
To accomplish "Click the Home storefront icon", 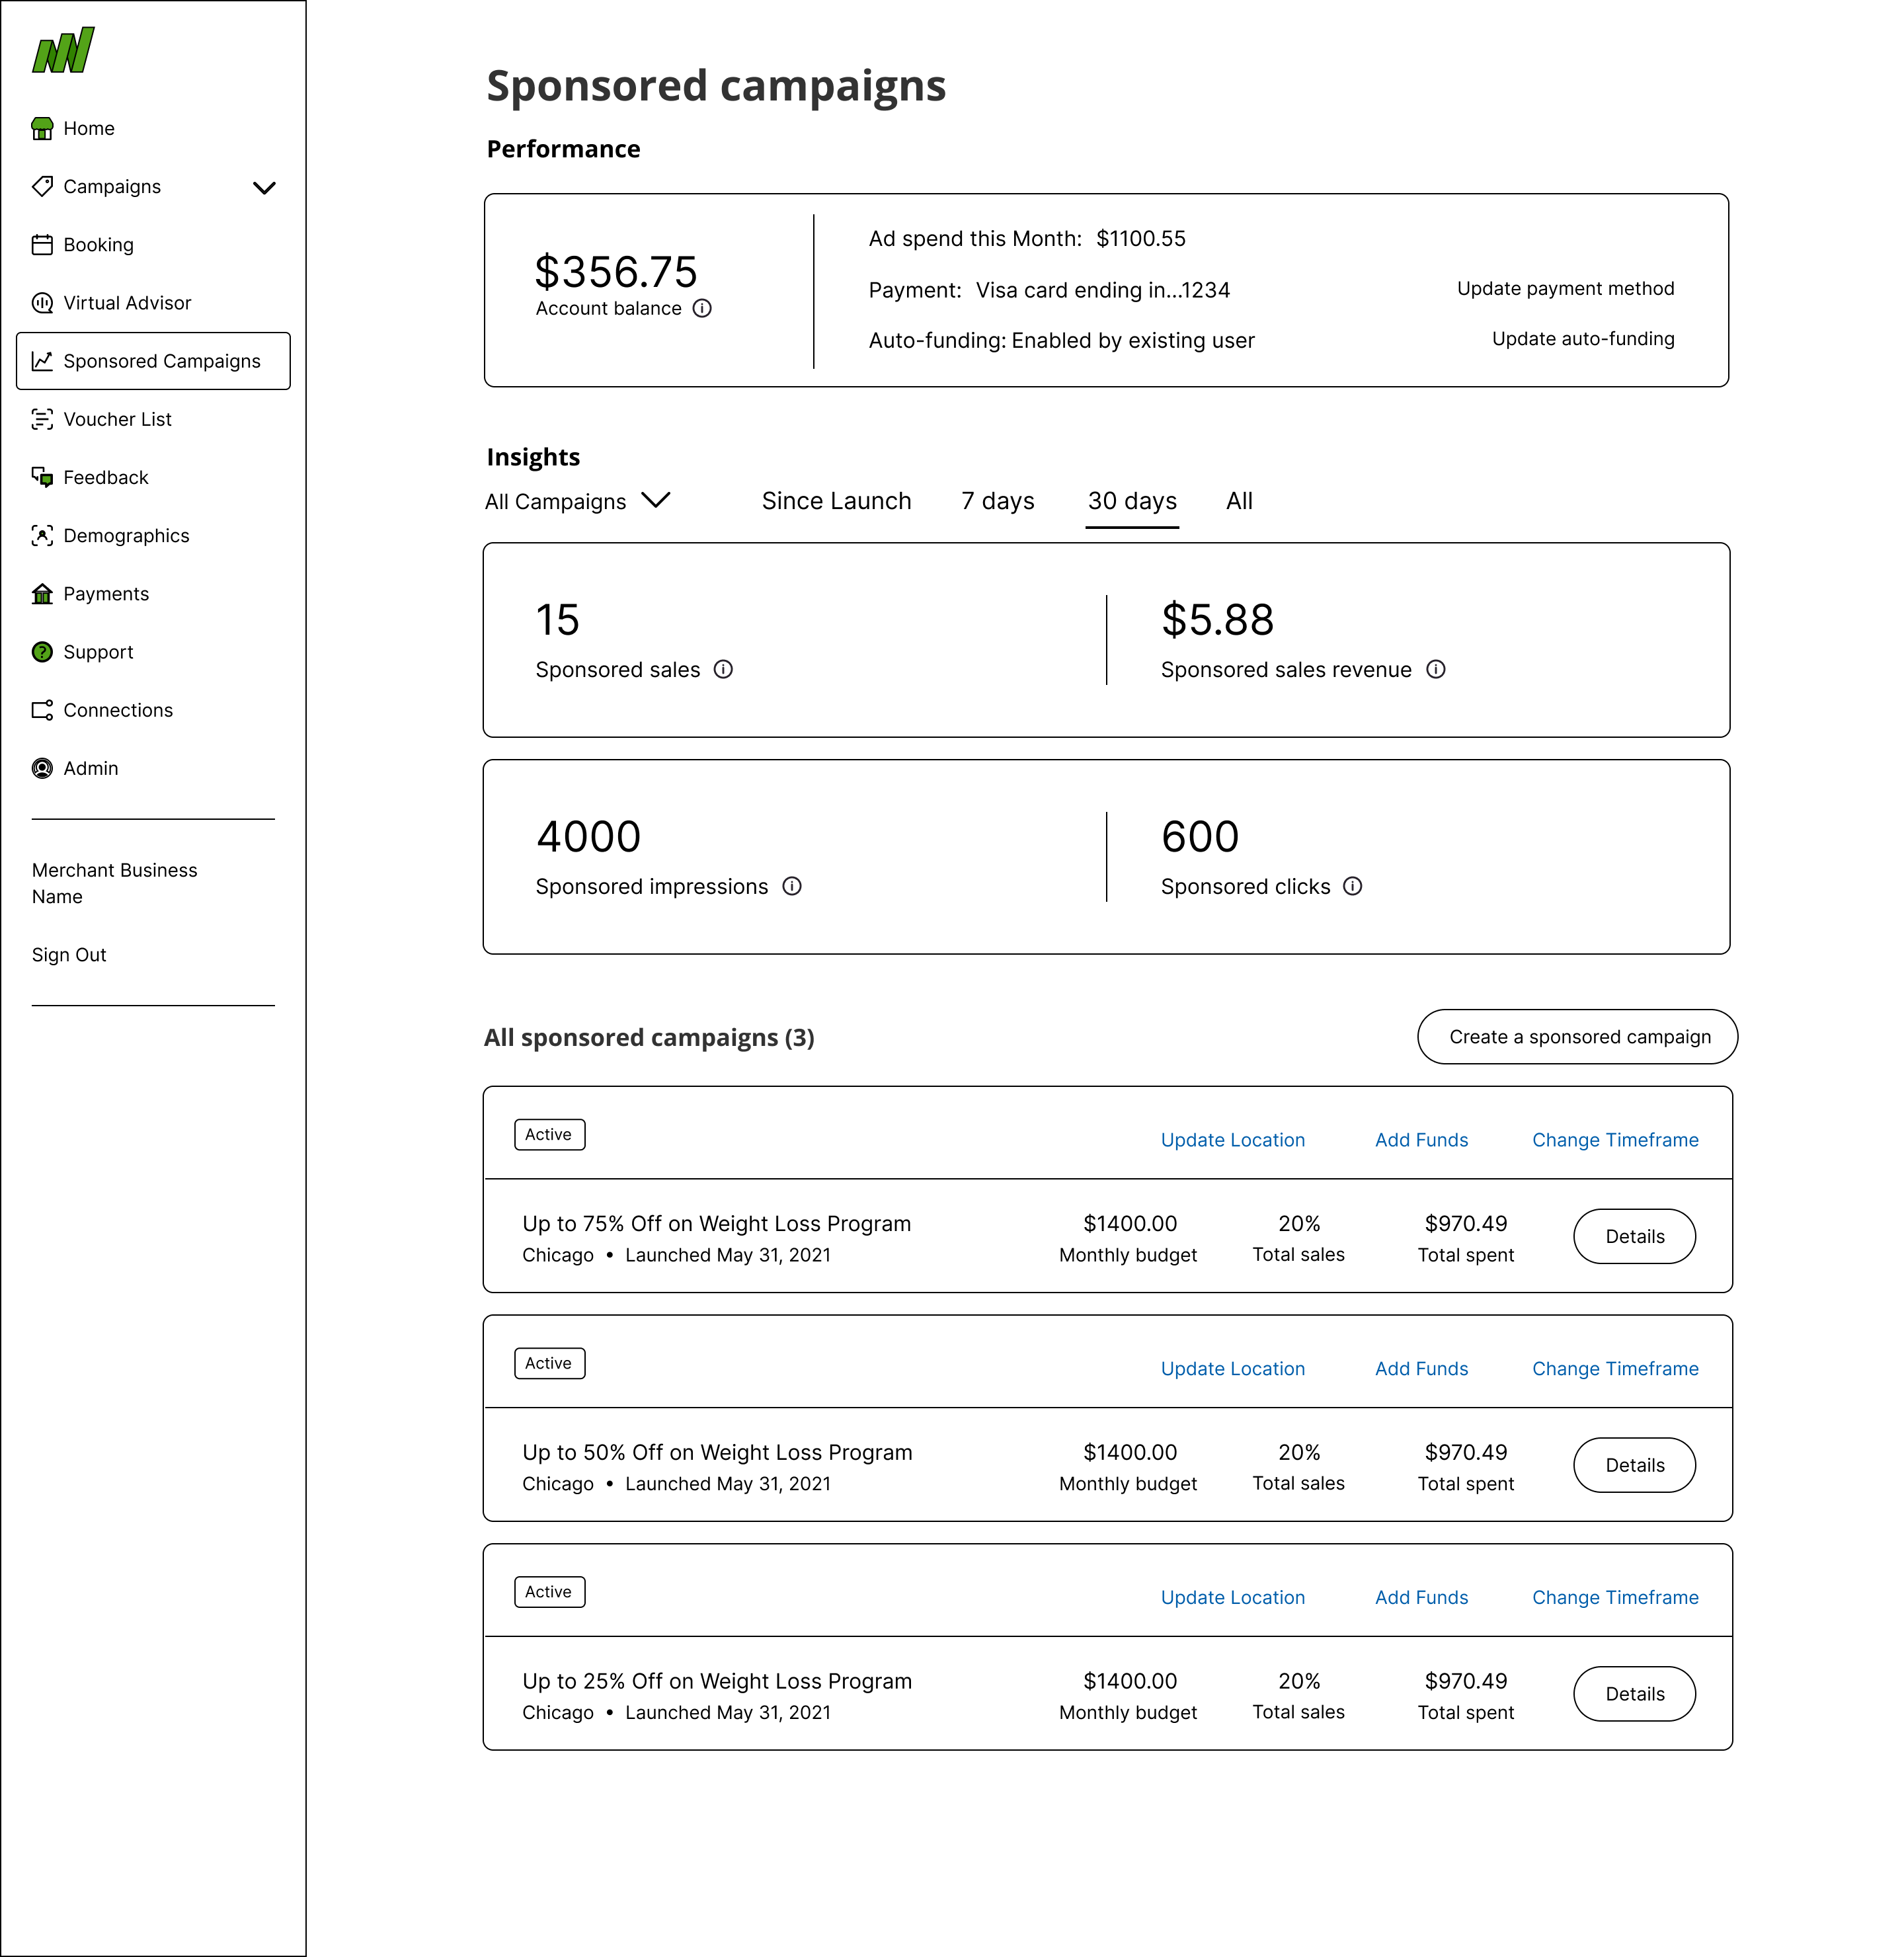I will tap(42, 128).
